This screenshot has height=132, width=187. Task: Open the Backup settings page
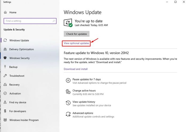coord(13,67)
